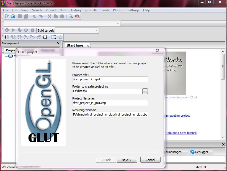Image resolution: width=227 pixels, height=171 pixels.
Task: Click the Windows/unicode - 32 bit link
Action: coord(181,97)
